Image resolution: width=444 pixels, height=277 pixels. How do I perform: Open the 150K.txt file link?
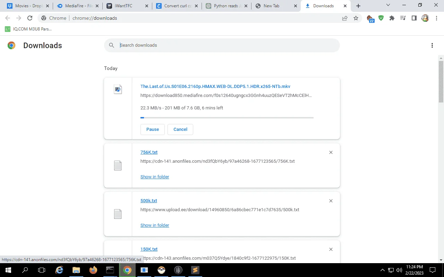(149, 249)
